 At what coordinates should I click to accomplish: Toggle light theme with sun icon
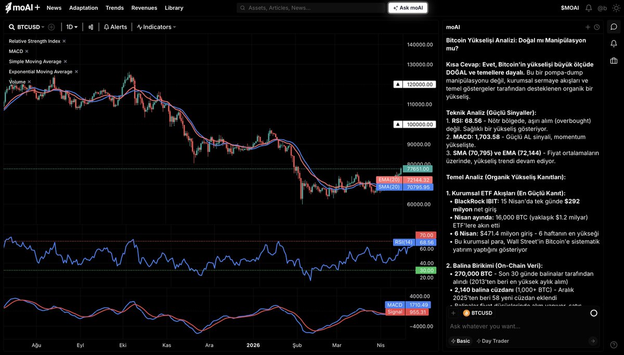[616, 8]
